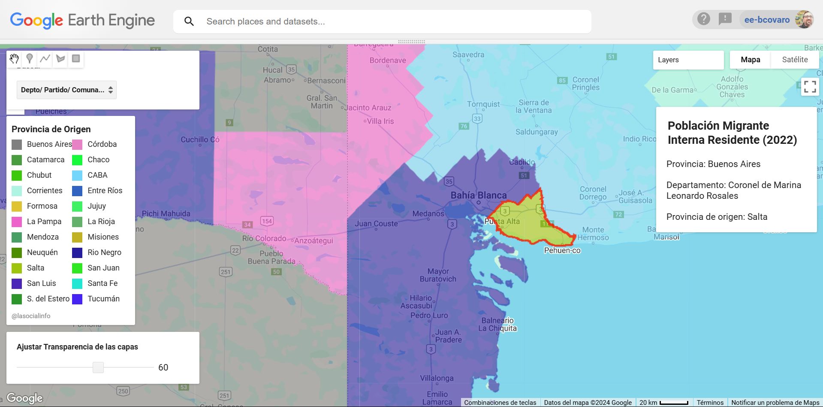Expand the Layers panel
The height and width of the screenshot is (407, 823).
click(x=688, y=60)
